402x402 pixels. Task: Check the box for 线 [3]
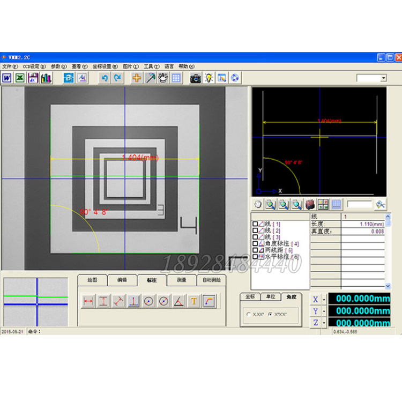(x=255, y=237)
